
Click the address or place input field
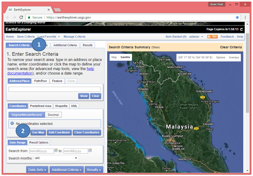[x=55, y=89]
